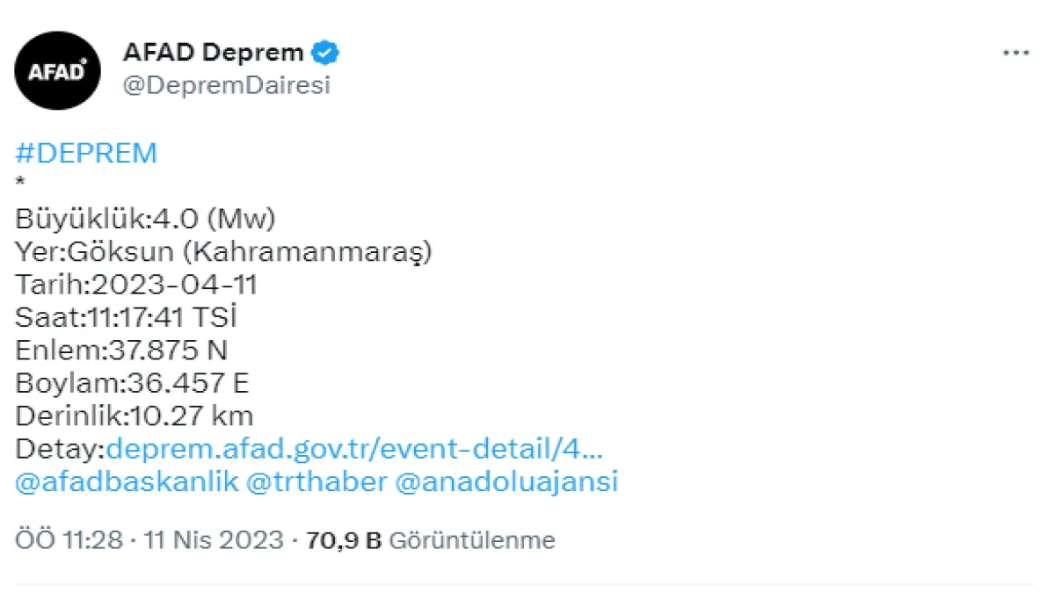
Task: Click the Yer:Göksun (Kahramanmaraş) text line
Action: point(224,252)
